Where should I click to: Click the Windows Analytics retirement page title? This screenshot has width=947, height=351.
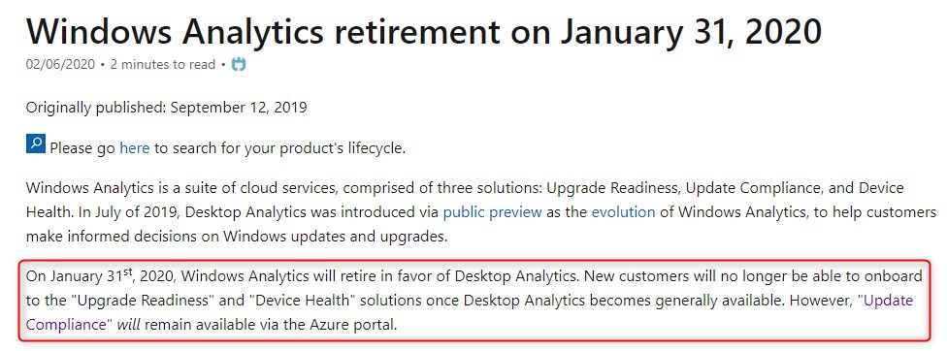(423, 31)
